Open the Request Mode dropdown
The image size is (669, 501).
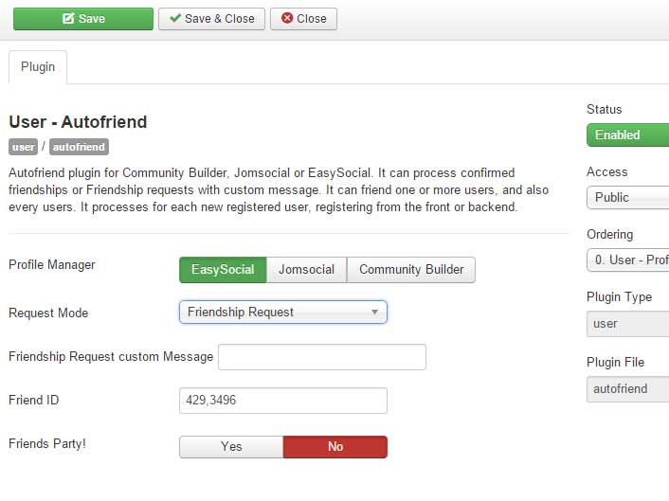[283, 313]
